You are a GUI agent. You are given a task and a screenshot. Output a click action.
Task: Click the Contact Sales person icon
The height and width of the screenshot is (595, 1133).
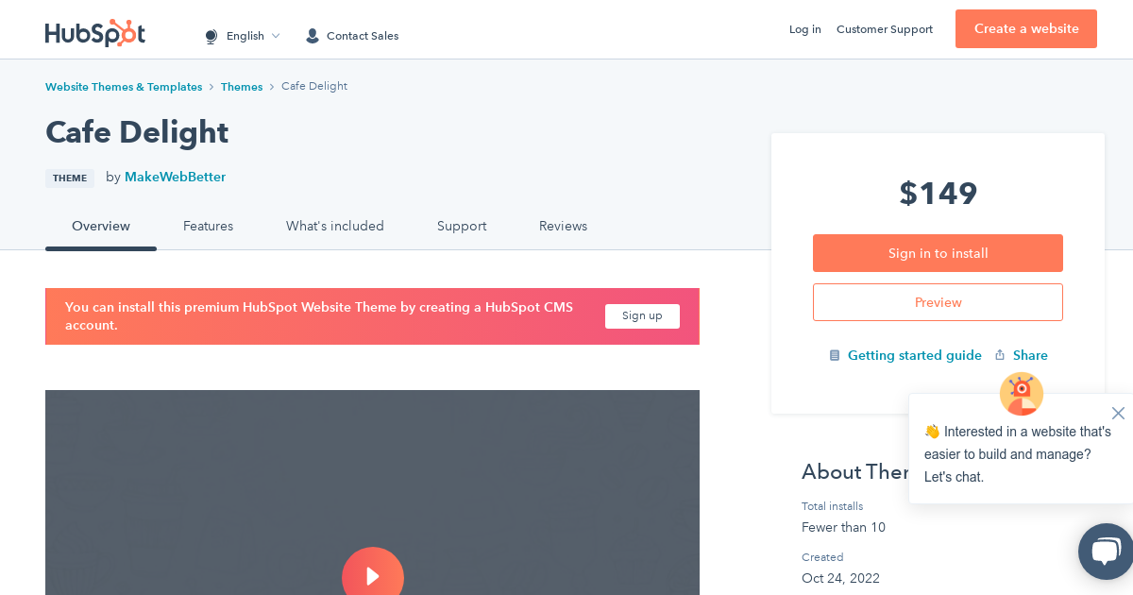(x=312, y=36)
